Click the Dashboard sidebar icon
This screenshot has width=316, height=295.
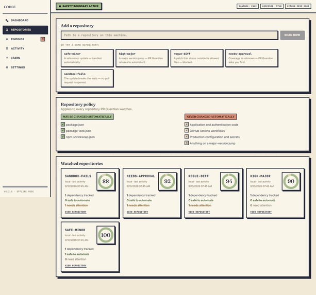[x=7, y=20]
